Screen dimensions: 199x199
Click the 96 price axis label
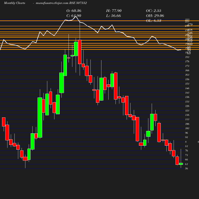[x=187, y=133]
